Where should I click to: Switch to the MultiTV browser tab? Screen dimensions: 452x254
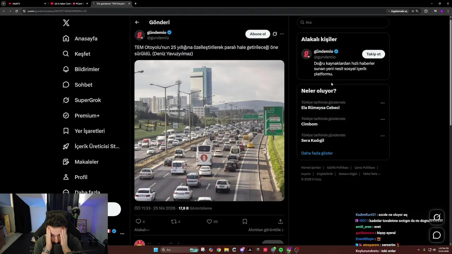(x=27, y=4)
